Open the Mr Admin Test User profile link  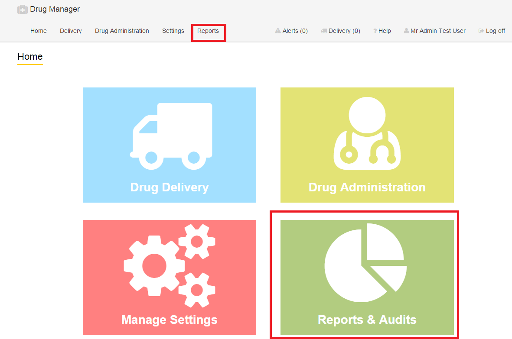click(438, 31)
